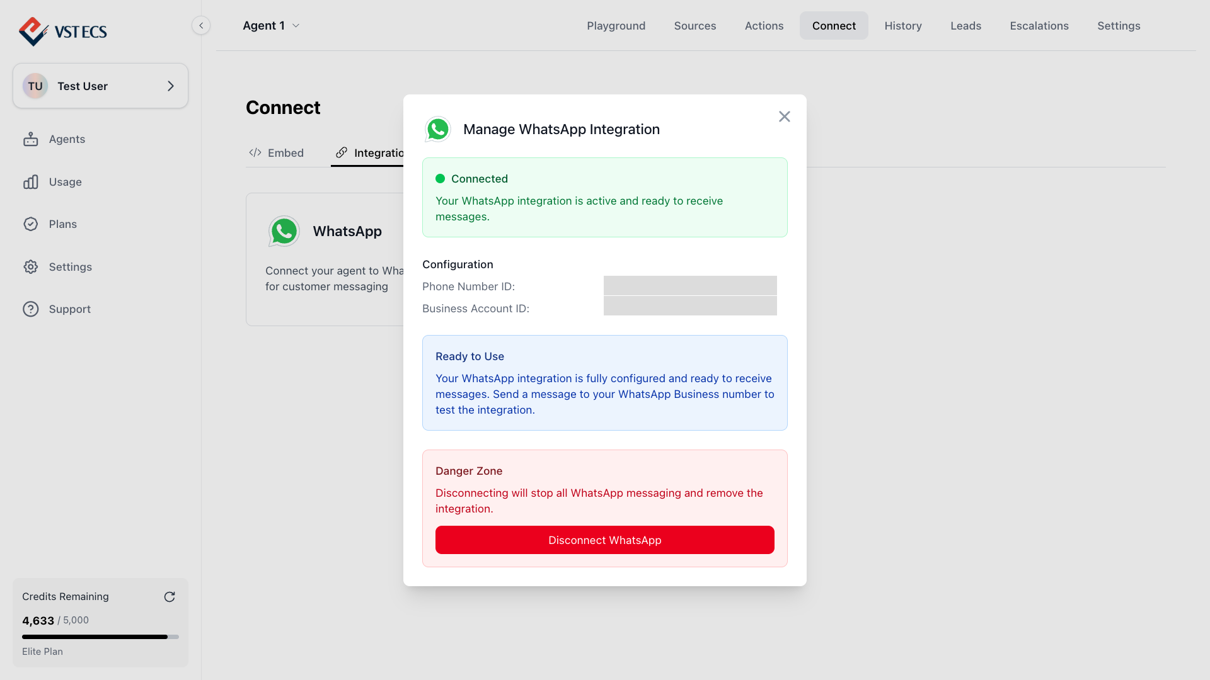The height and width of the screenshot is (680, 1210).
Task: Go to Agents in the sidebar
Action: pos(67,139)
